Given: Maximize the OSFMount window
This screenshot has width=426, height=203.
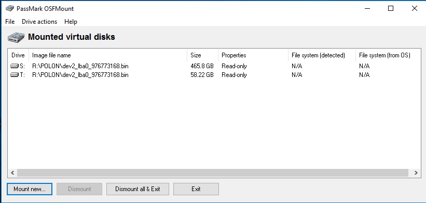Looking at the screenshot, I should point(391,9).
